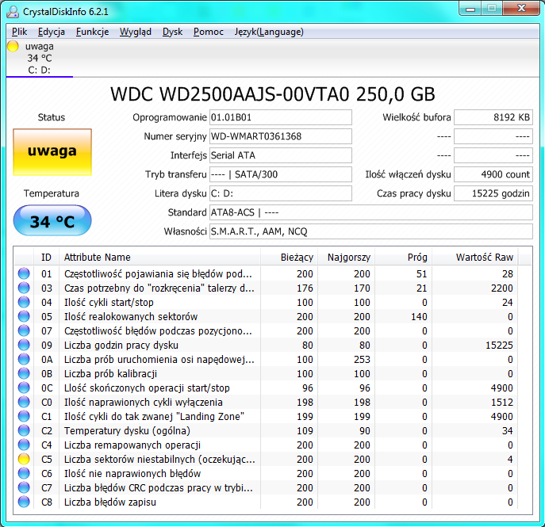Open the Dysk menu
The height and width of the screenshot is (527, 545).
[172, 32]
